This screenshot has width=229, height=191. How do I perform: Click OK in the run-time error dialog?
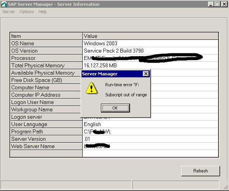coord(115,108)
